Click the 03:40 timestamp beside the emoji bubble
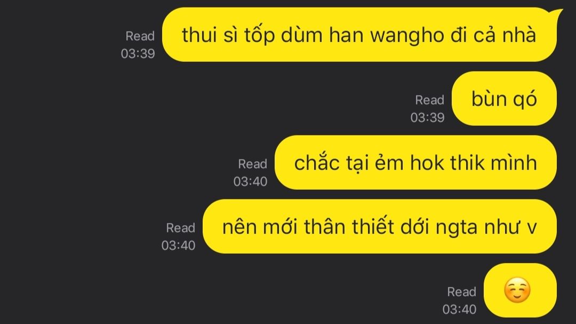Image resolution: width=576 pixels, height=324 pixels. [459, 309]
